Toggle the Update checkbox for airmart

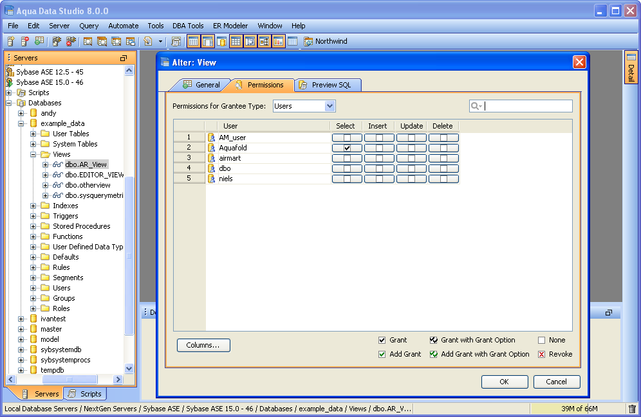click(x=412, y=158)
